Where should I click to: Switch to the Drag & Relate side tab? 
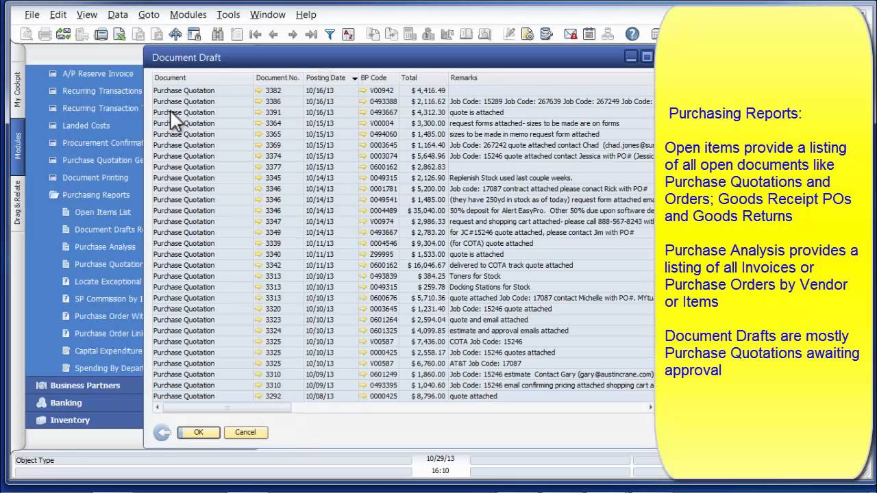click(18, 203)
